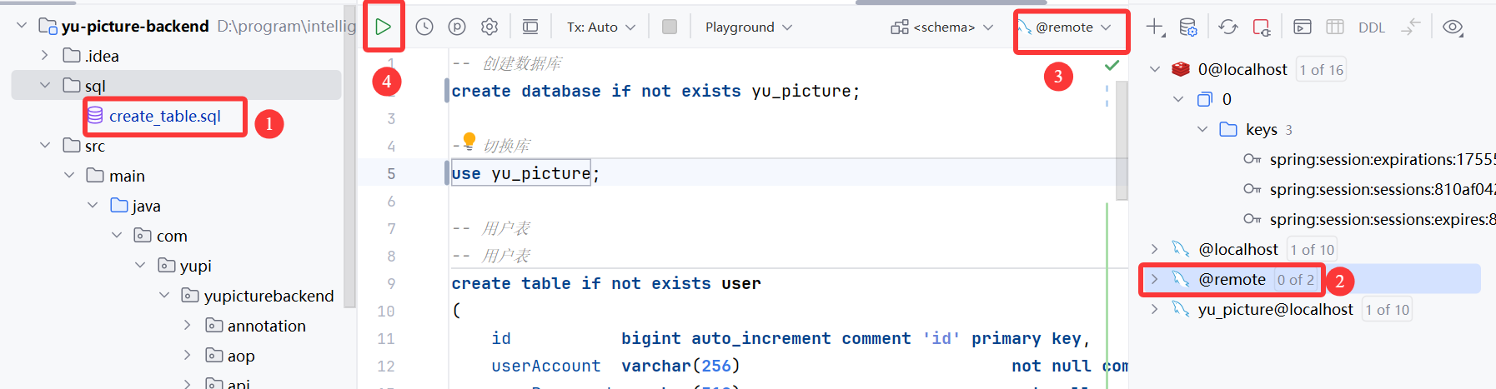Screen dimensions: 1496x389
Task: Add a new data source with plus icon
Action: pyautogui.click(x=1154, y=27)
